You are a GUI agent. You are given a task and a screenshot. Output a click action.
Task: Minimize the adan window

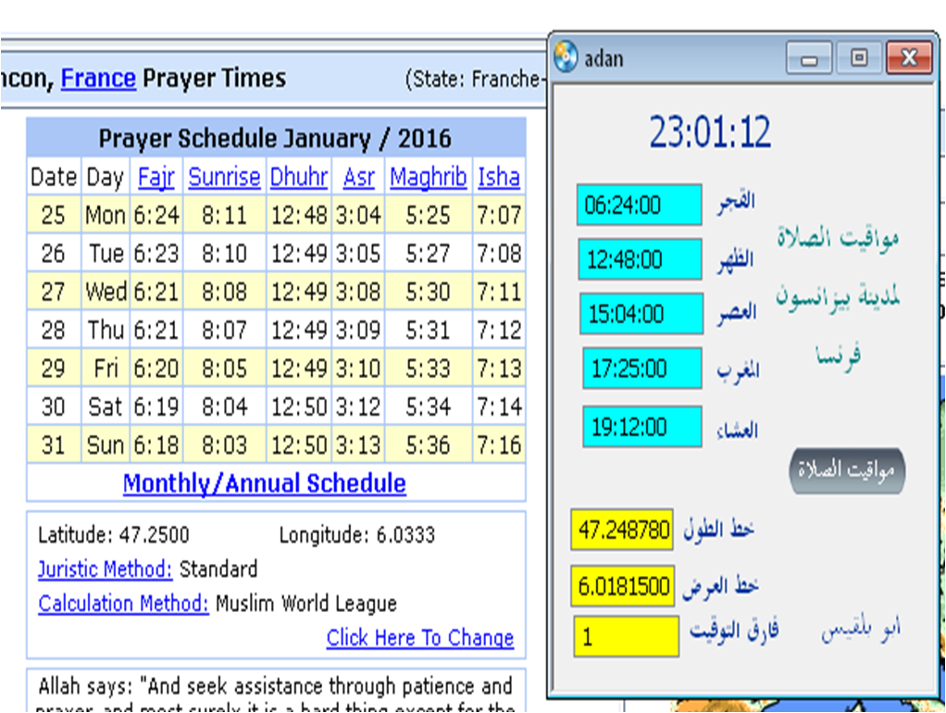click(809, 58)
